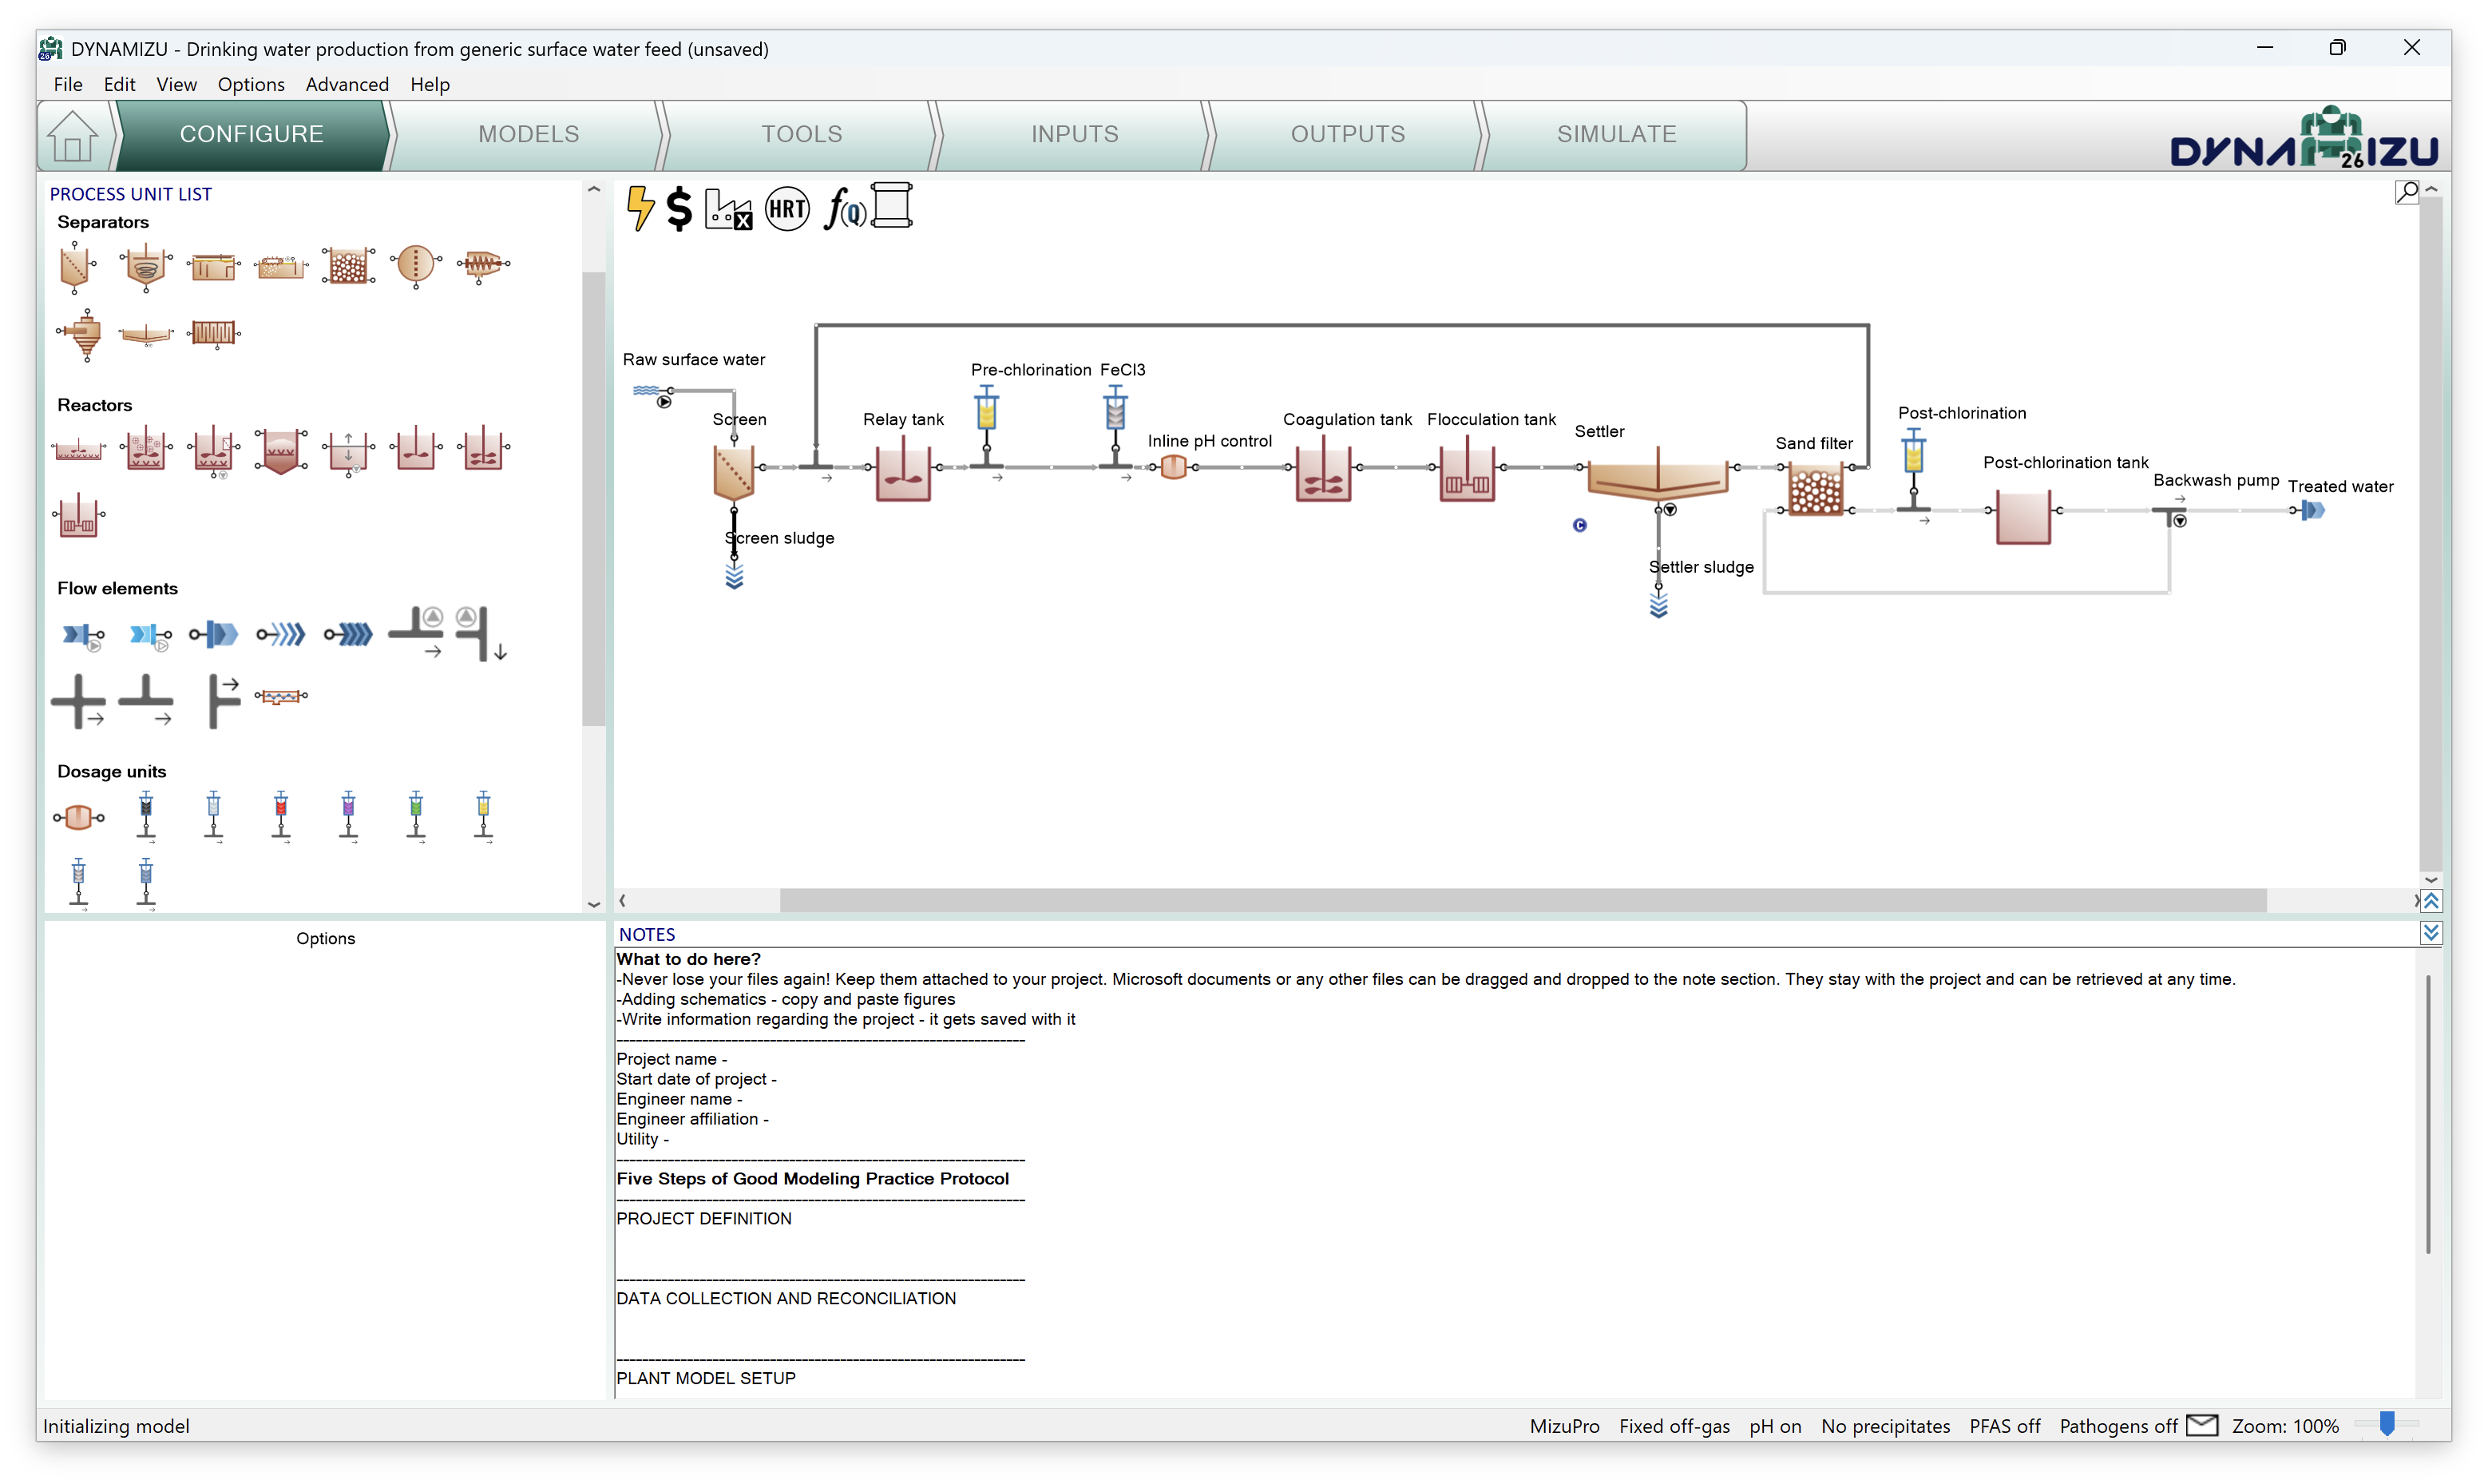This screenshot has height=1484, width=2488.
Task: Click the 'No precipitates' status label
Action: pos(1885,1426)
